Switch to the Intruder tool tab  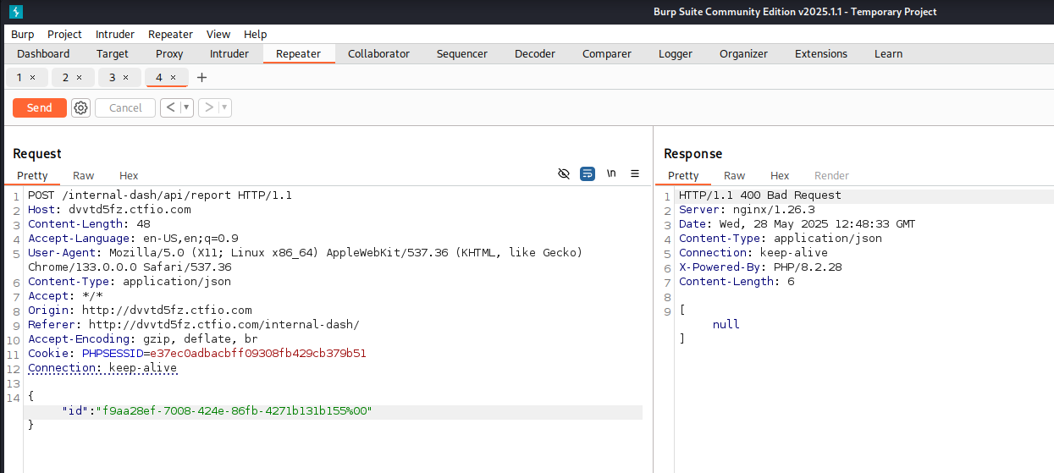tap(229, 53)
